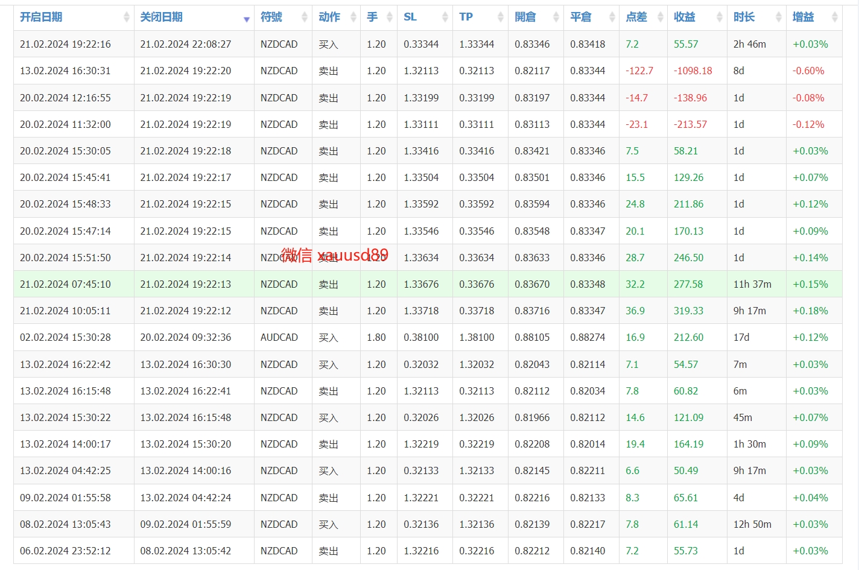The image size is (859, 570).
Task: Sort by 点差 column arrows
Action: [x=660, y=17]
